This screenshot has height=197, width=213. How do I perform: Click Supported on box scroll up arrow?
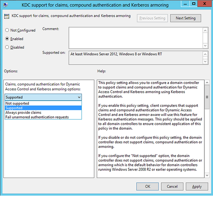[x=205, y=54]
